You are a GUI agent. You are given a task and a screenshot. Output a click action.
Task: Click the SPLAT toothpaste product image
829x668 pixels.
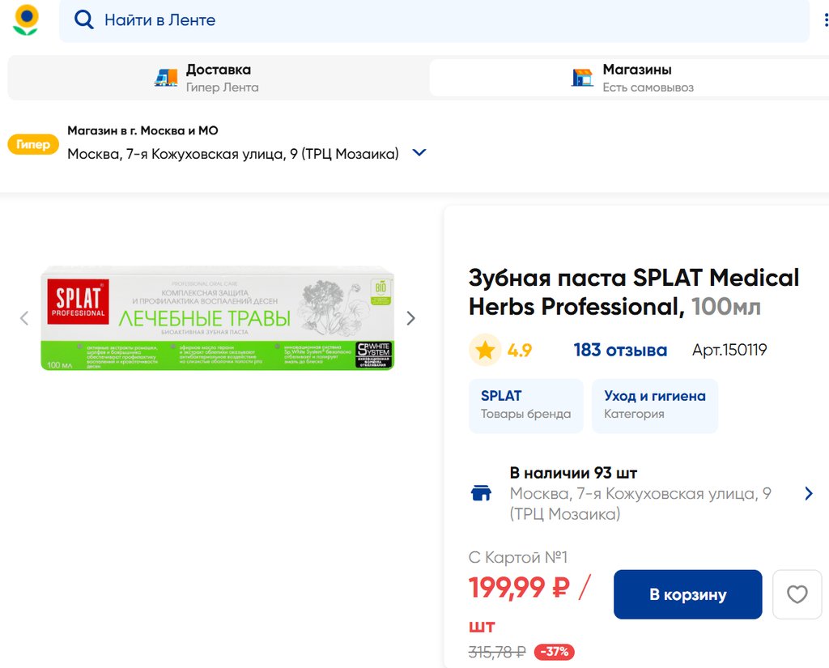217,318
